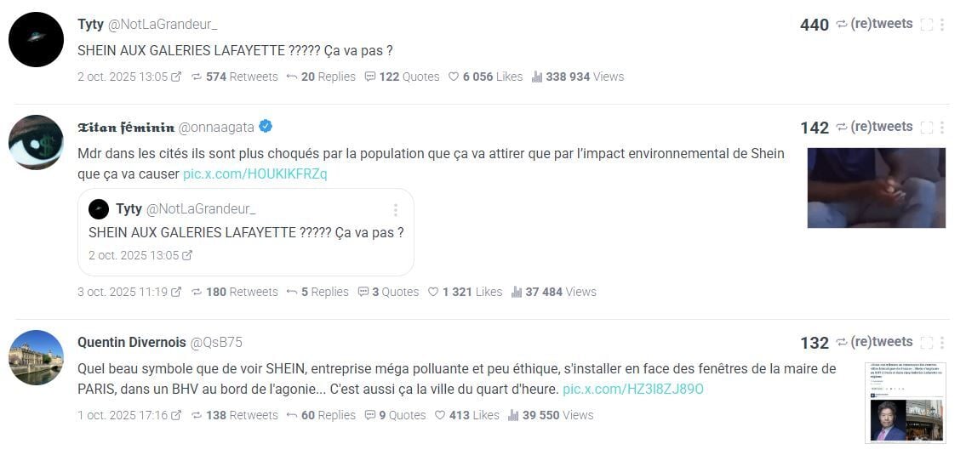Viewport: 966px width, 461px height.
Task: Click the expand icon beside 440 (re)tweets
Action: [927, 25]
